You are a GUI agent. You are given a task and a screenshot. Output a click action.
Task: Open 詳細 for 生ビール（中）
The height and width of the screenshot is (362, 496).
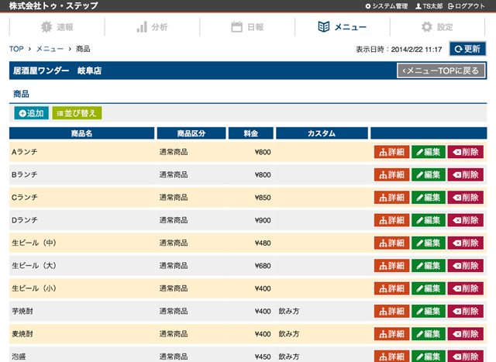(391, 243)
